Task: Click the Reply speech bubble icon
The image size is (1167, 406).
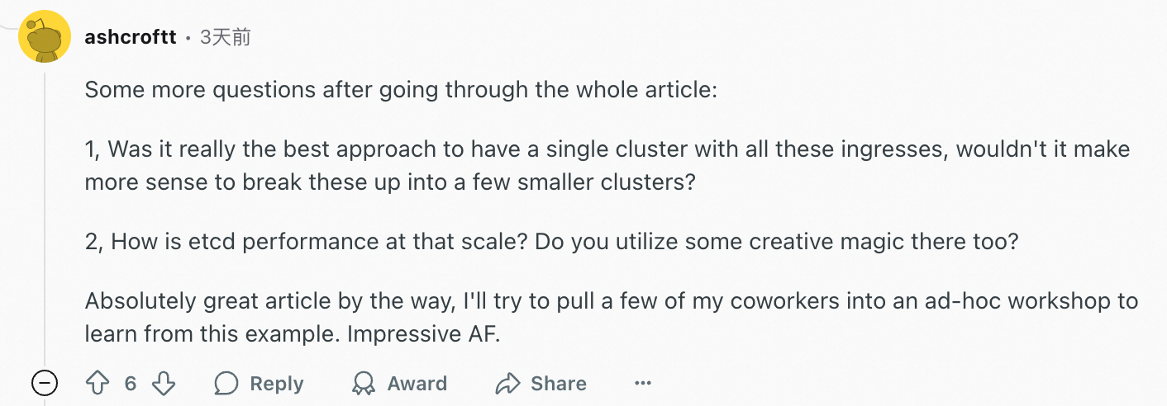Action: 226,384
